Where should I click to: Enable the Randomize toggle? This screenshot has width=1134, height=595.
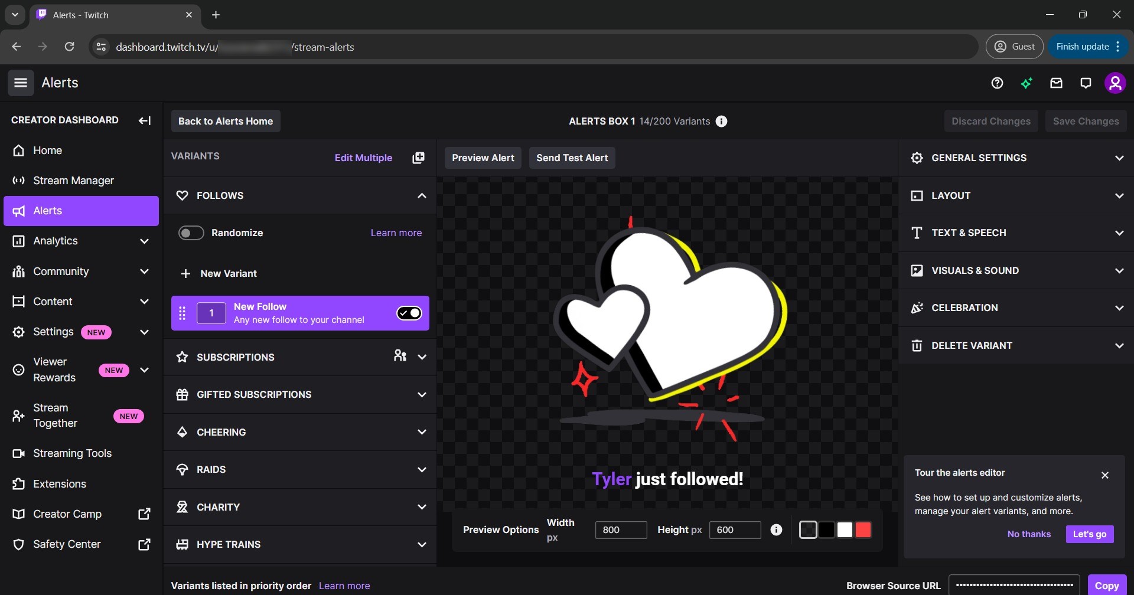coord(190,233)
